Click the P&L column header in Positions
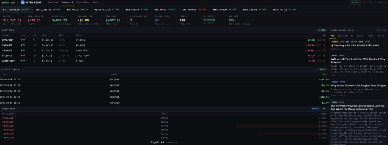This screenshot has height=145, width=388. pyautogui.click(x=325, y=35)
